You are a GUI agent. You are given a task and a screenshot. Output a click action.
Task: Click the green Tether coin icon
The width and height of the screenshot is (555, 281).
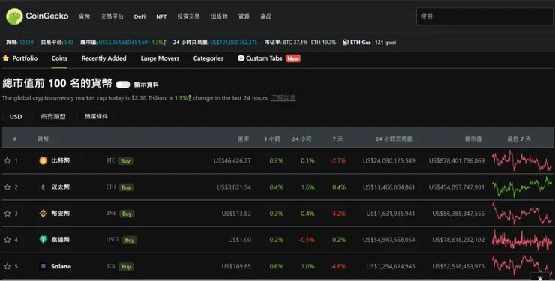tap(43, 240)
